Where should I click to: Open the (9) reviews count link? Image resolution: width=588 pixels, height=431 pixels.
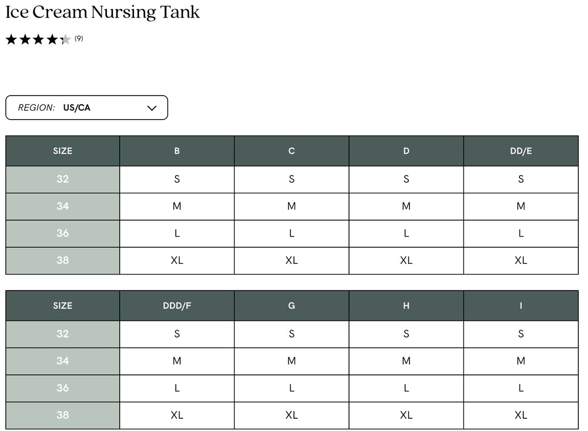coord(79,38)
